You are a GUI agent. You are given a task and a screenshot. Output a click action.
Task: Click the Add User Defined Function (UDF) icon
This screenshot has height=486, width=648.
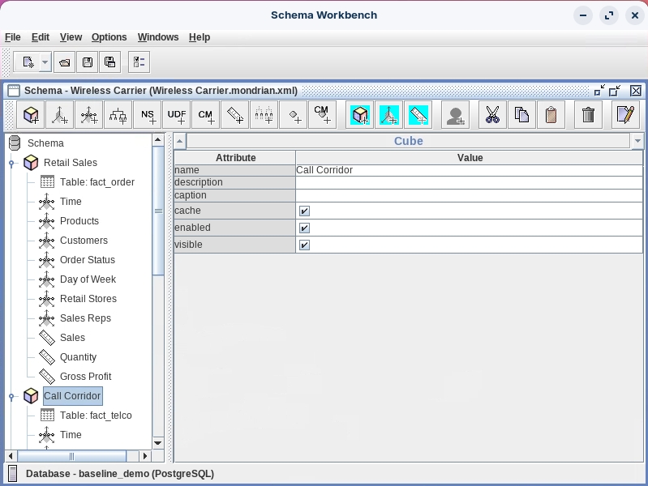[177, 115]
